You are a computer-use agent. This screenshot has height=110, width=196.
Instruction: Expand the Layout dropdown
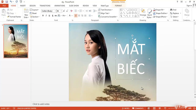click(34, 10)
